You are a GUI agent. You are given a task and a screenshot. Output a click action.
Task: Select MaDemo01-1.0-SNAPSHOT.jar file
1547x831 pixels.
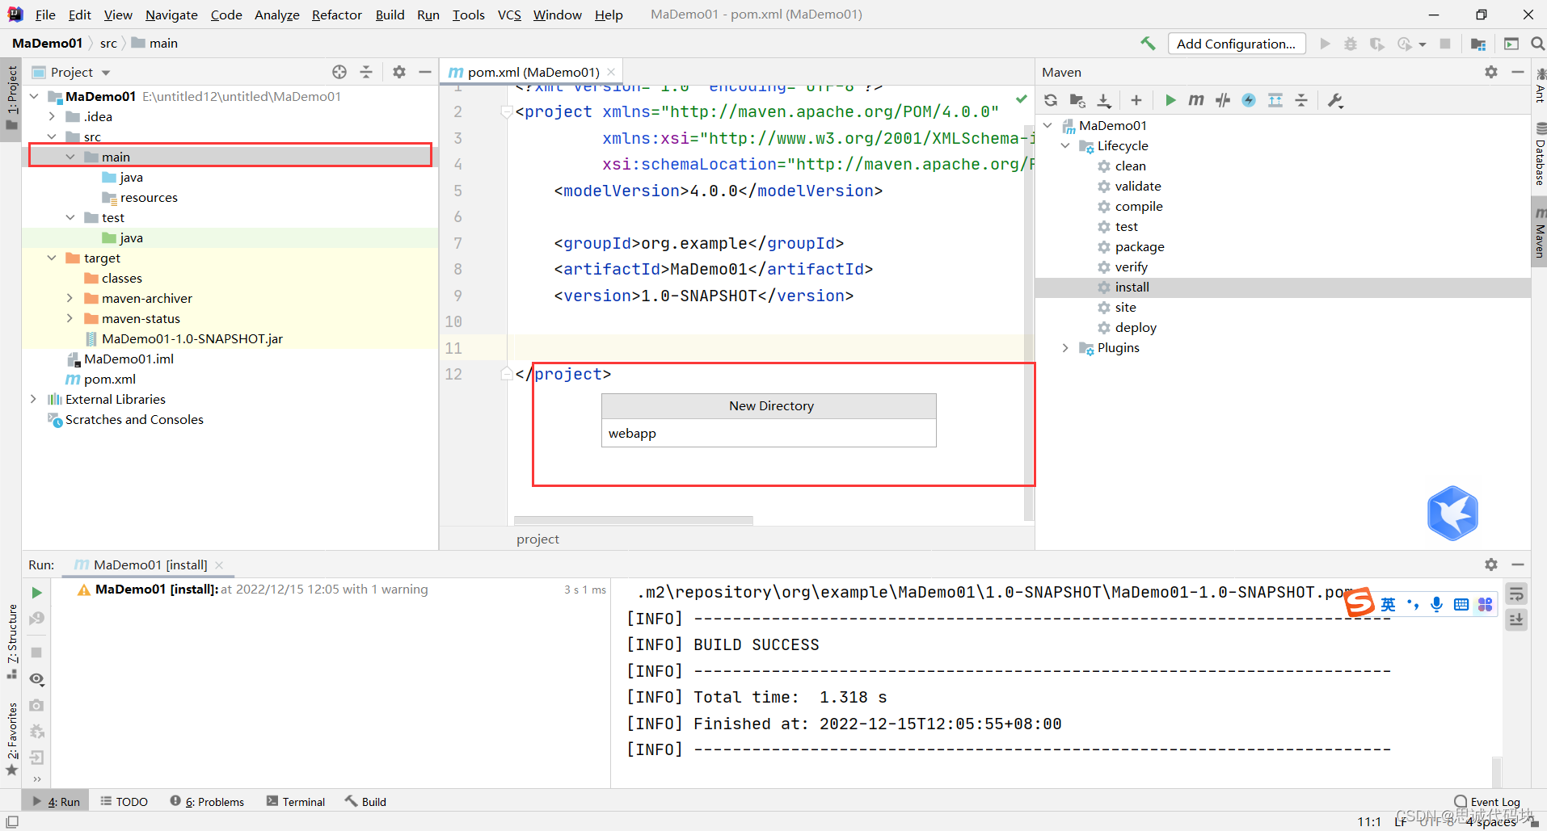(x=192, y=338)
